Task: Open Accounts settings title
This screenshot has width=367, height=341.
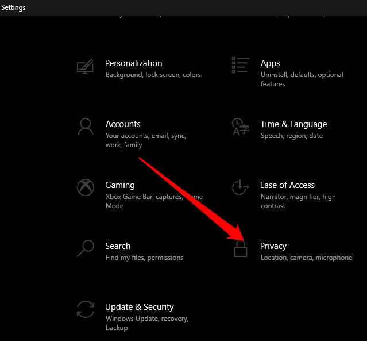Action: tap(123, 124)
